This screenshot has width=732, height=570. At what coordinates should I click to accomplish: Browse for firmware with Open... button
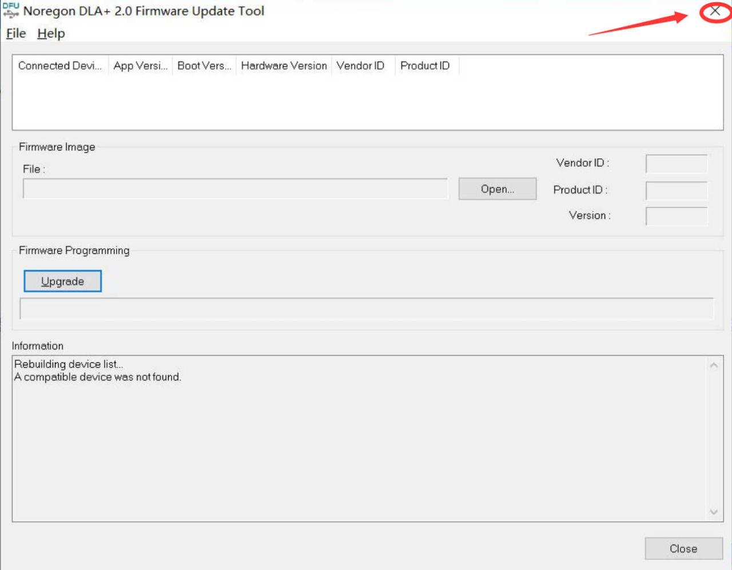[498, 189]
